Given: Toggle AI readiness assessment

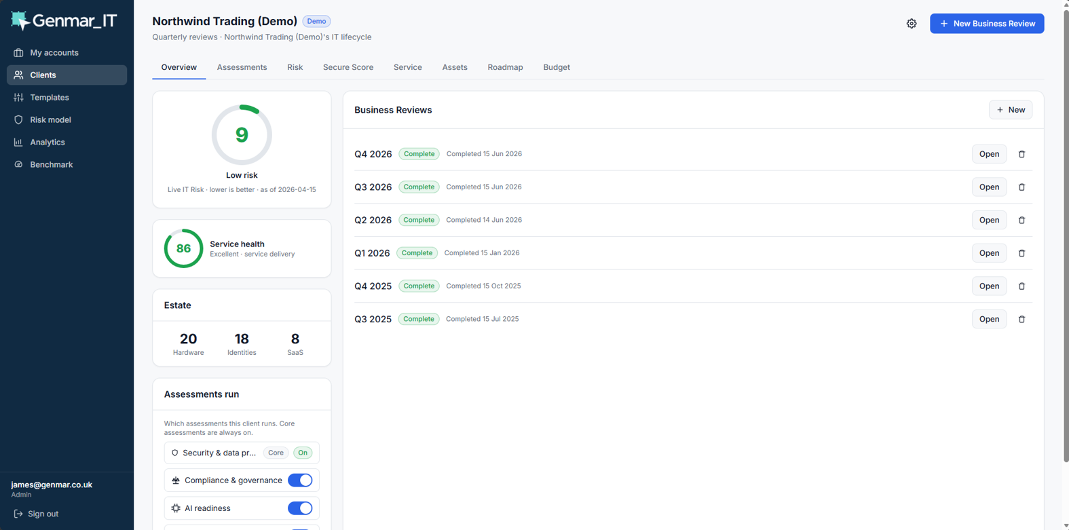Looking at the screenshot, I should (300, 508).
